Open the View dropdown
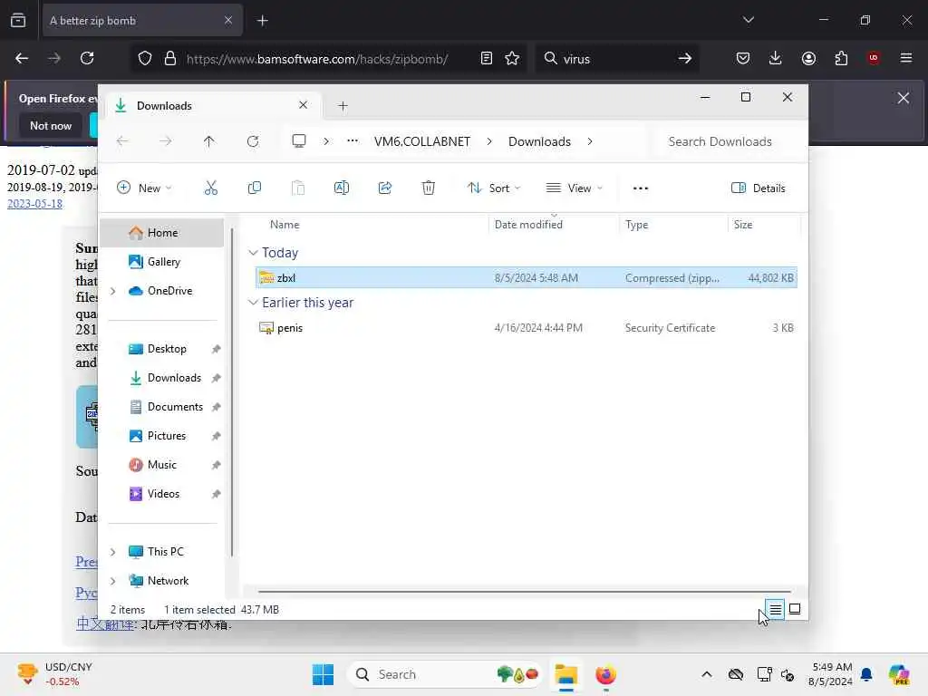Screen dimensions: 928x696 pyautogui.click(x=574, y=188)
